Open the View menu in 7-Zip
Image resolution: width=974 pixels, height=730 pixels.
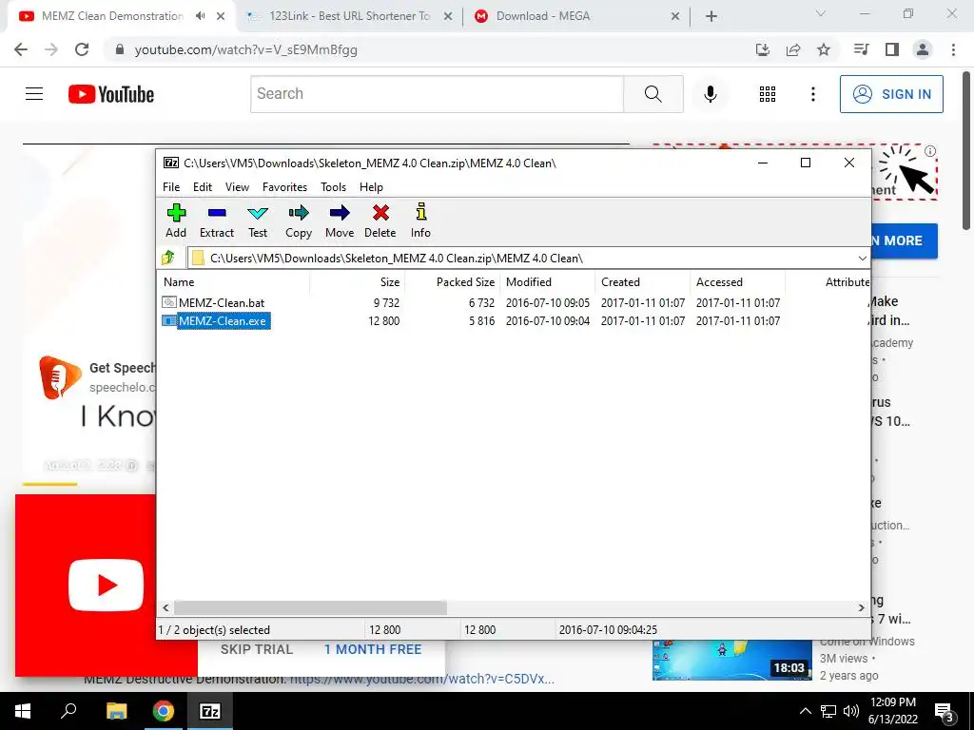point(237,187)
